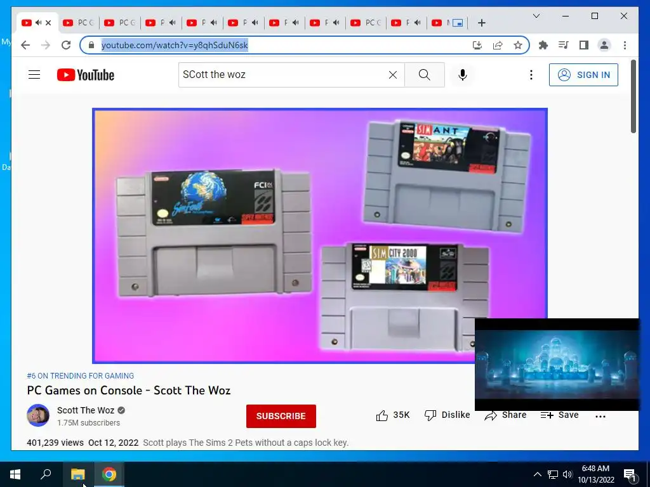Click the main video player
The image size is (650, 487).
click(x=320, y=236)
